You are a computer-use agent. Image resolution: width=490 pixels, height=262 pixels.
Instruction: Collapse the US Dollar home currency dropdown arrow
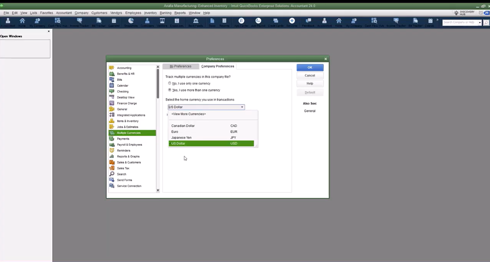tap(242, 107)
